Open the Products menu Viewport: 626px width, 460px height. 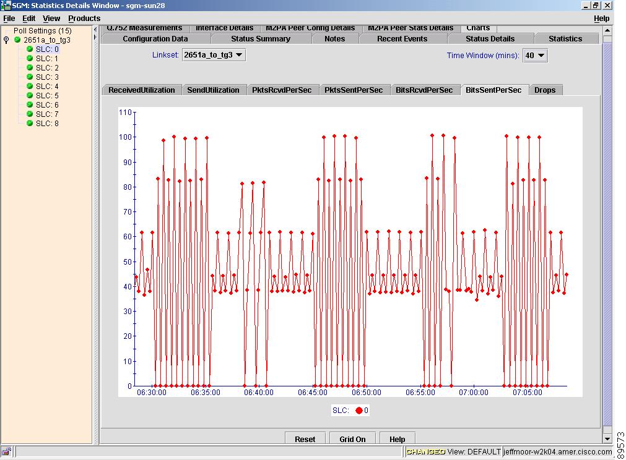[x=84, y=19]
